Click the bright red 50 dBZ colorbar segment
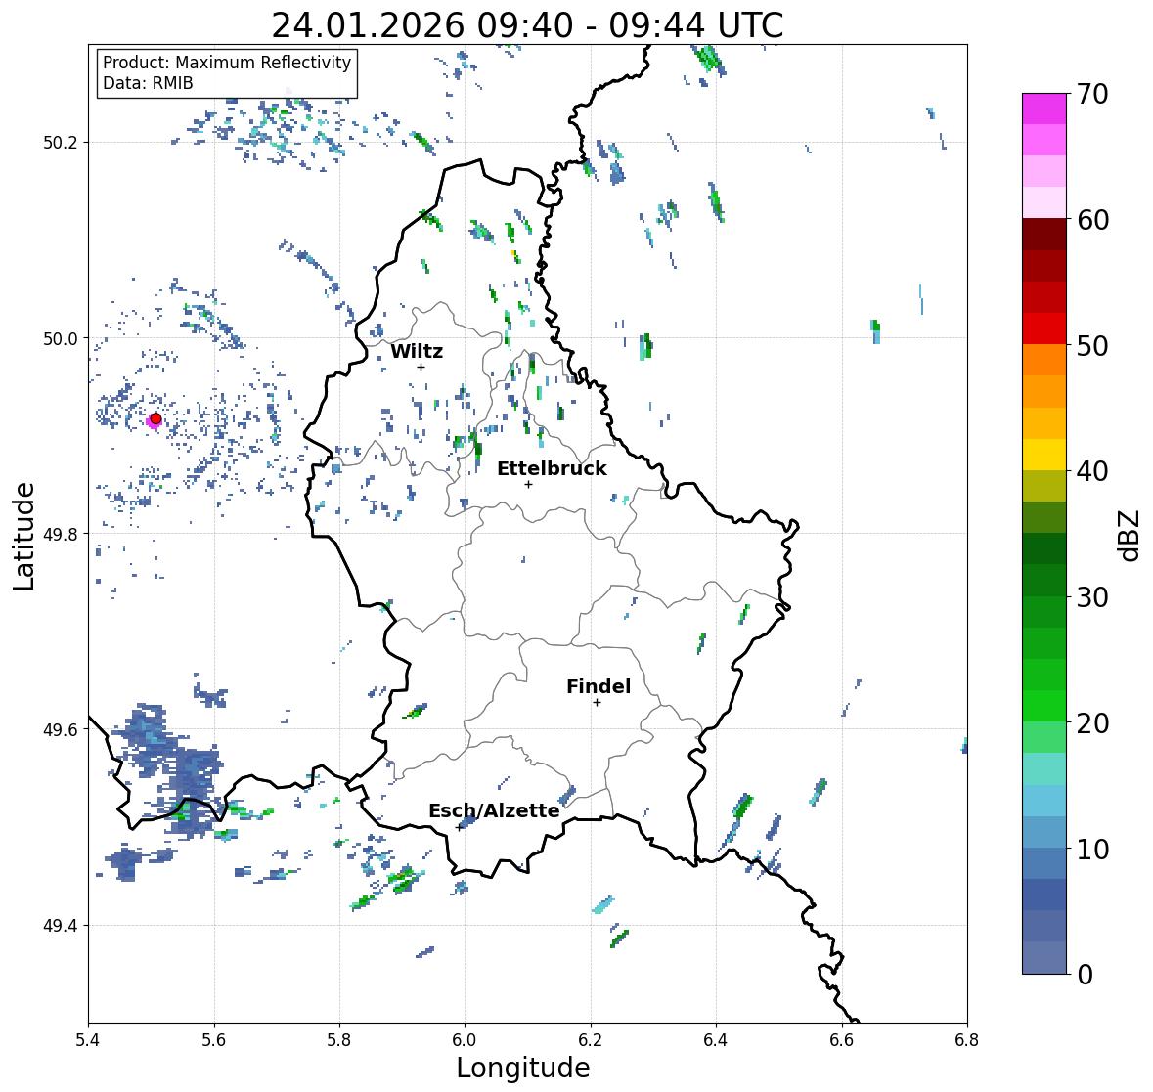Image resolution: width=1153 pixels, height=1092 pixels. 1044,329
